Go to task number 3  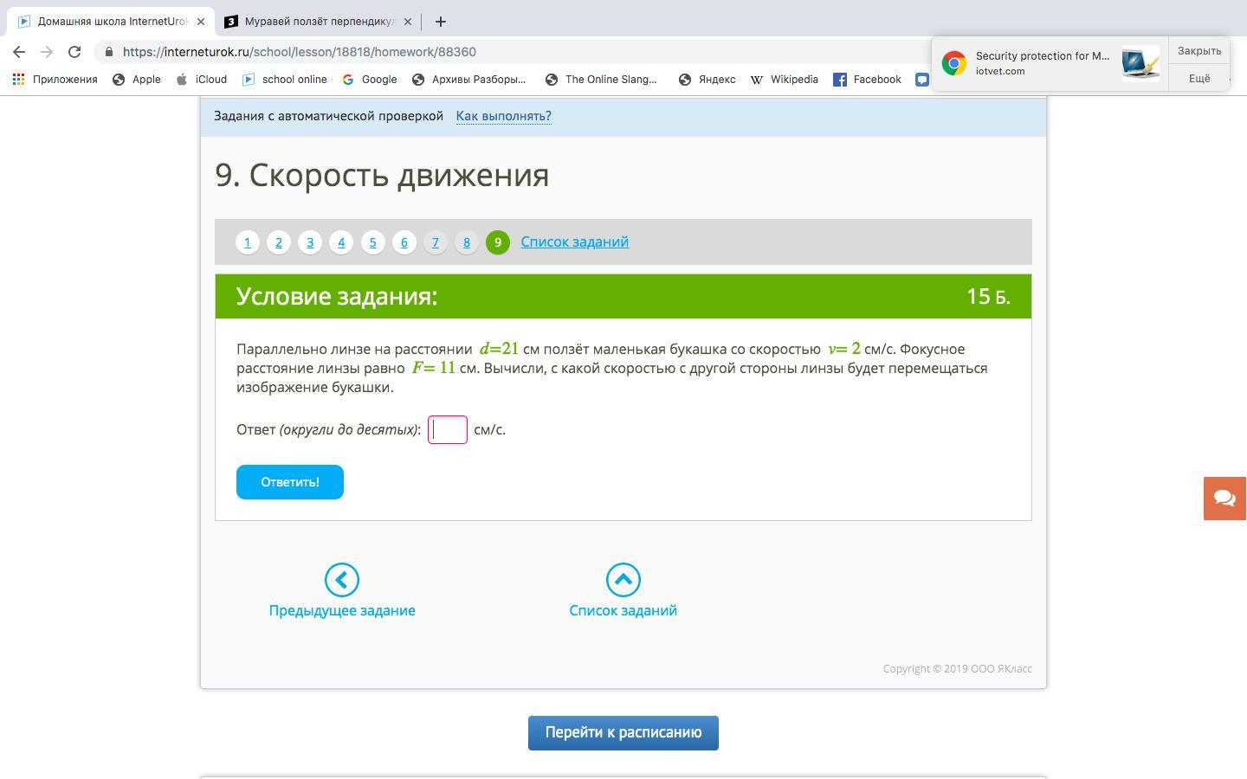pyautogui.click(x=310, y=242)
